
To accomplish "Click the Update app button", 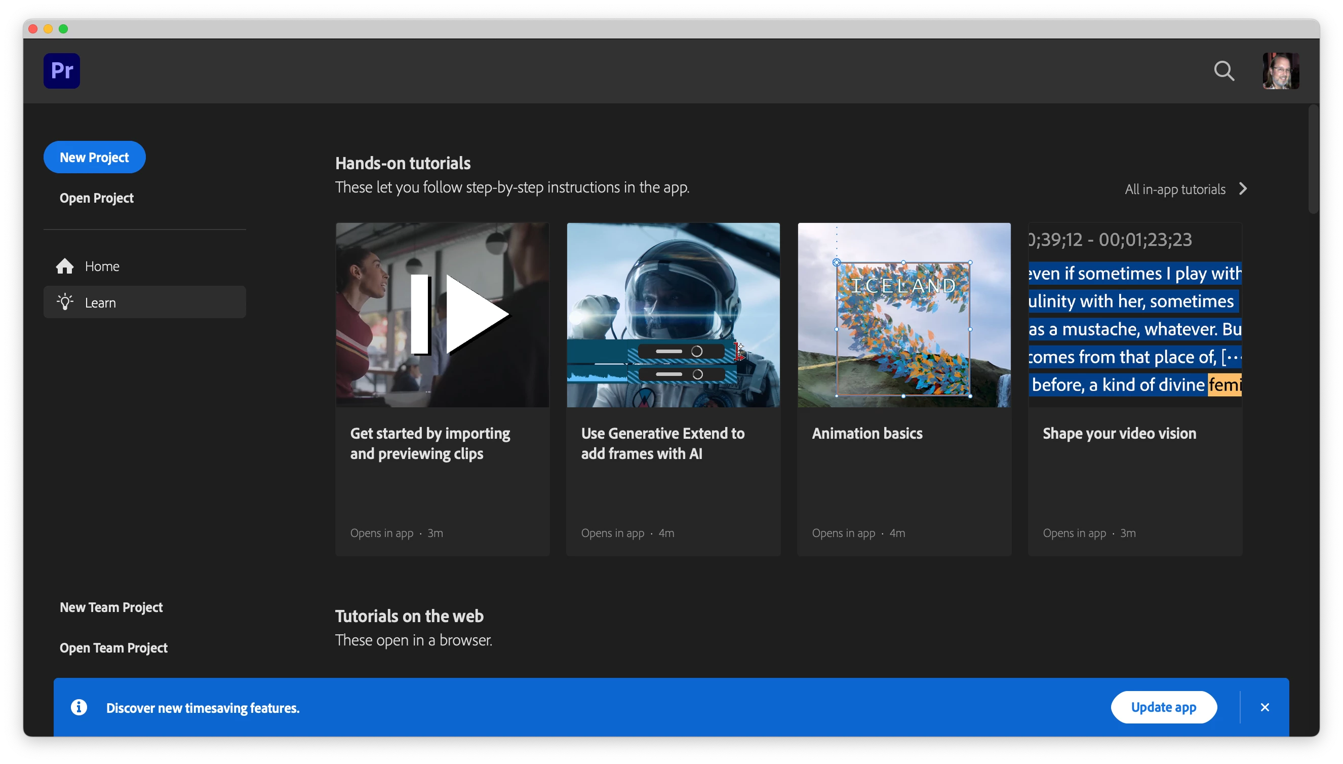I will click(1163, 707).
